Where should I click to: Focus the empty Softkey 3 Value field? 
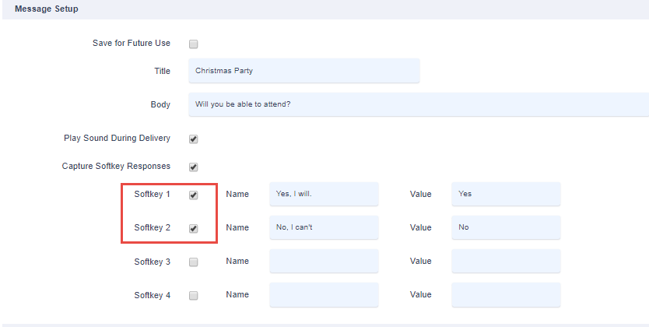[x=506, y=261]
